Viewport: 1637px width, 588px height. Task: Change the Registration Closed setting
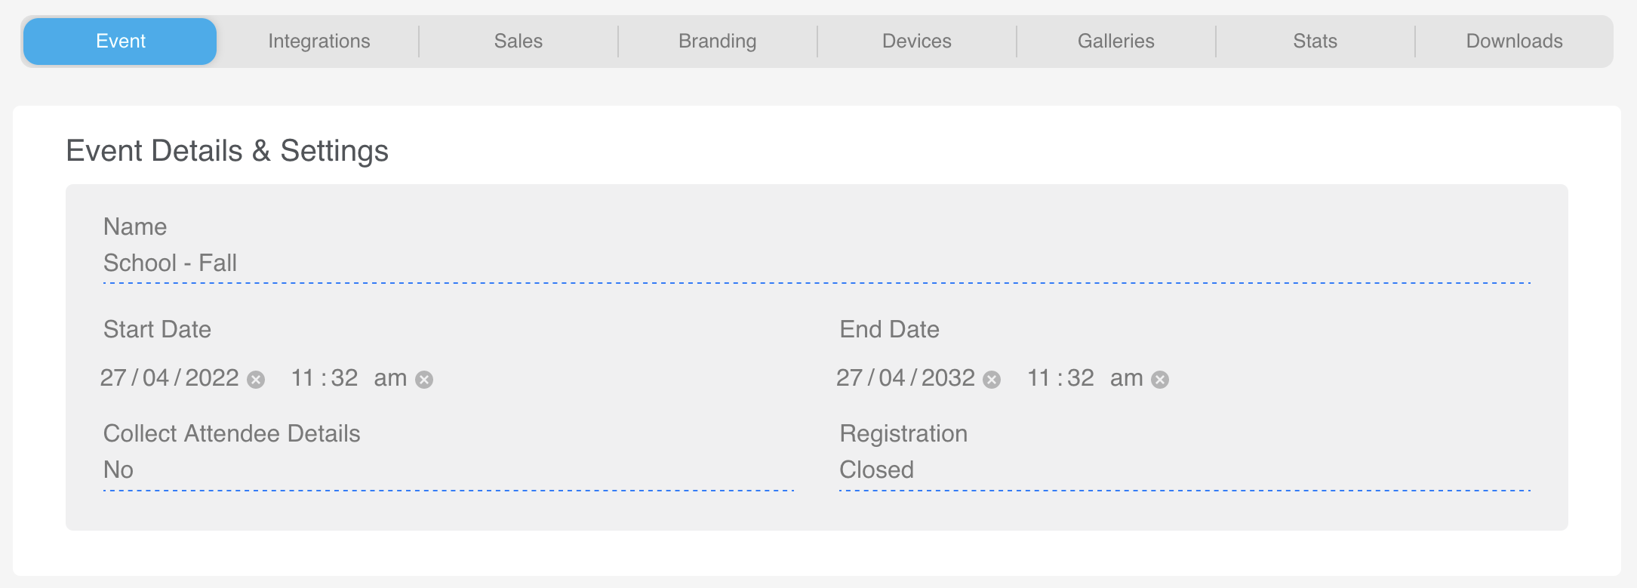tap(1185, 470)
